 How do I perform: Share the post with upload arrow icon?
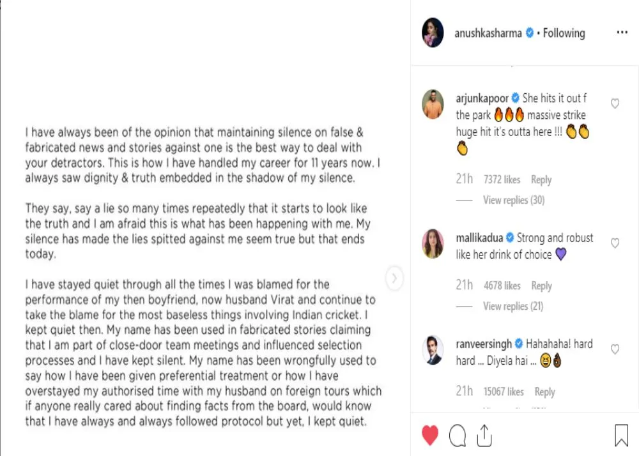(x=484, y=436)
